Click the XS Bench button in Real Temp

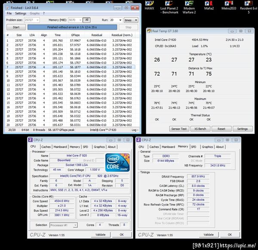pyautogui.click(x=200, y=129)
